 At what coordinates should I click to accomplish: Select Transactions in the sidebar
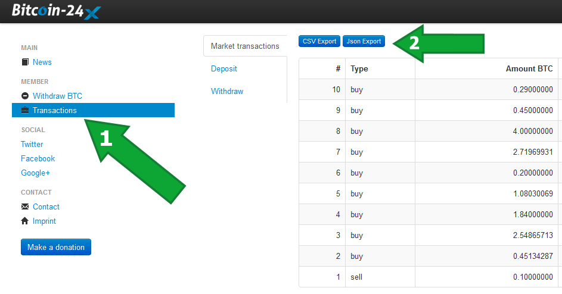(55, 110)
